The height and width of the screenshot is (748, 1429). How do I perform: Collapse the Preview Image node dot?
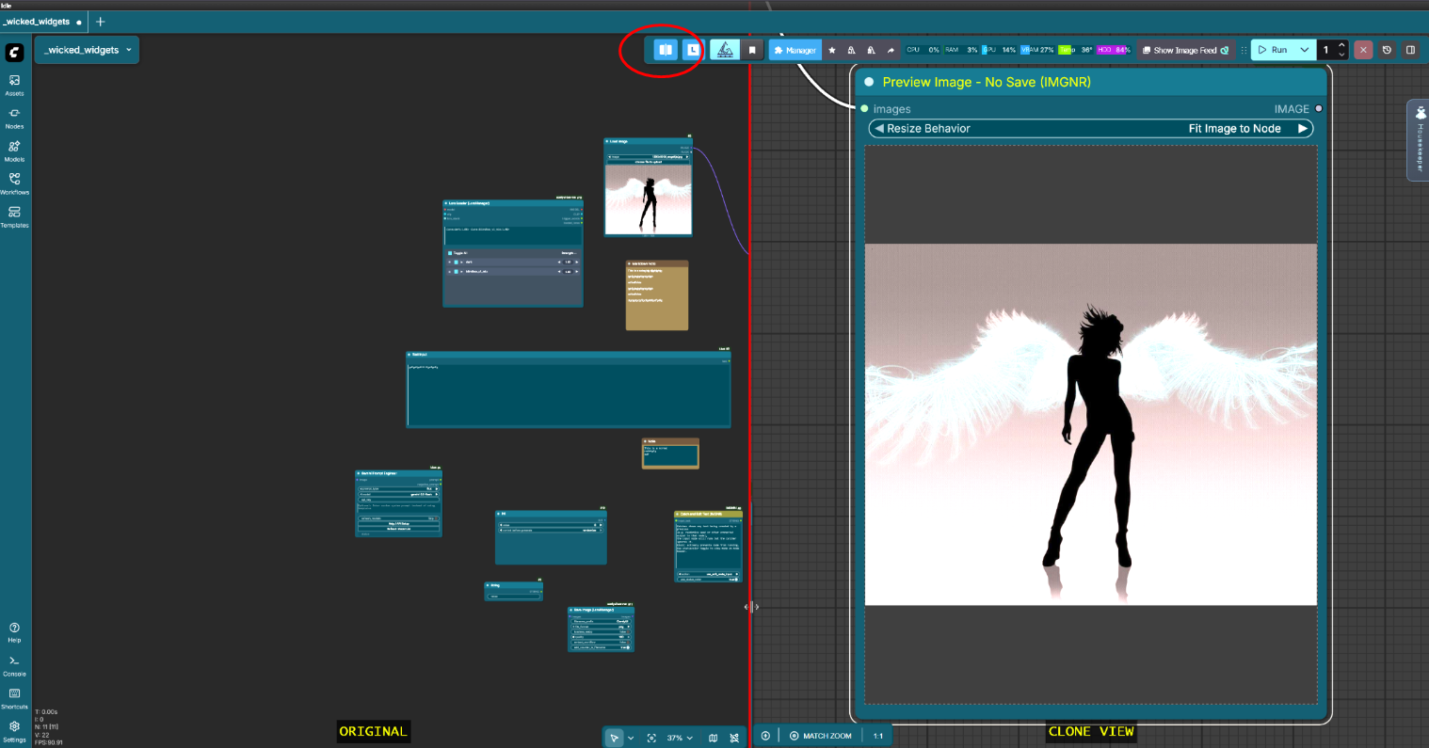click(869, 82)
